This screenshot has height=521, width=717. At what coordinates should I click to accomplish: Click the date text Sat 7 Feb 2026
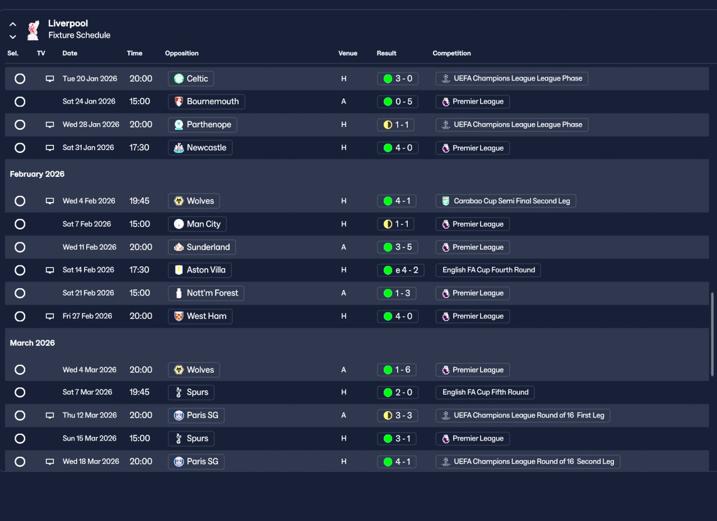point(87,224)
